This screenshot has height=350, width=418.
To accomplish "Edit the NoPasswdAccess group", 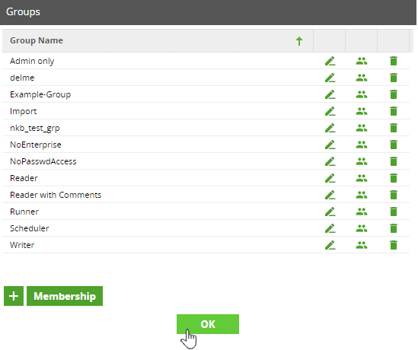I will (x=330, y=161).
